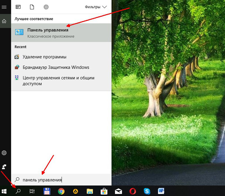Screen dimensions: 225x196
Task: Click the firewall icon beside Брандмауэр
Action: pos(17,67)
